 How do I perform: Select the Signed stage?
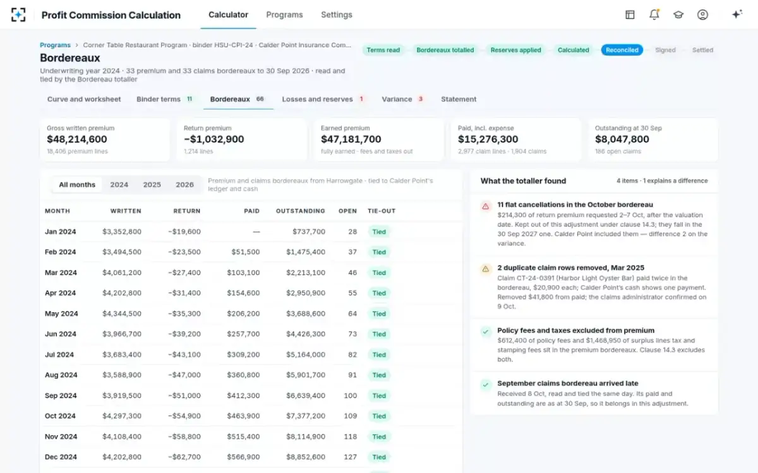[x=665, y=50]
